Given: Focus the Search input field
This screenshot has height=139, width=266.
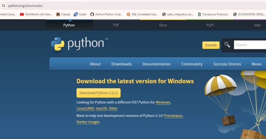Looking at the screenshot, I should (250, 45).
